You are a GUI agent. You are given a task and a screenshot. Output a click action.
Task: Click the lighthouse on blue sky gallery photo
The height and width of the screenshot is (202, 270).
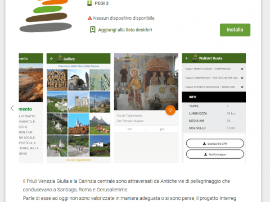[78, 124]
